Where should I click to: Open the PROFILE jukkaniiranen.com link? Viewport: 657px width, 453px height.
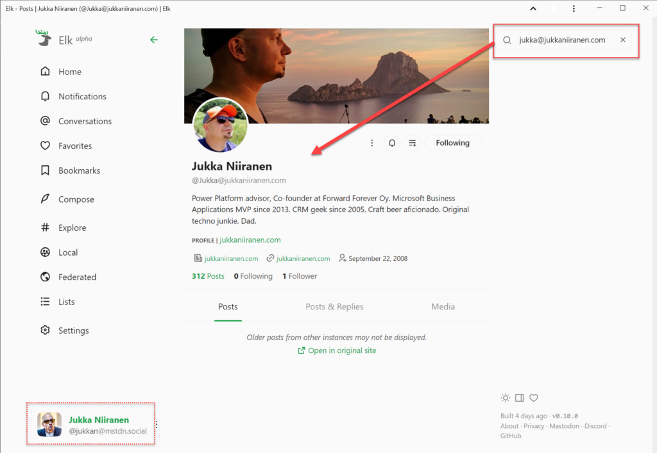pyautogui.click(x=250, y=240)
